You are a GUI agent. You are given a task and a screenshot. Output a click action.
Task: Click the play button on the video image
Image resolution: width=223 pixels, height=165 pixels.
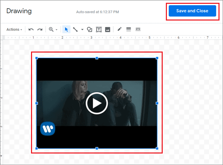coord(97,103)
